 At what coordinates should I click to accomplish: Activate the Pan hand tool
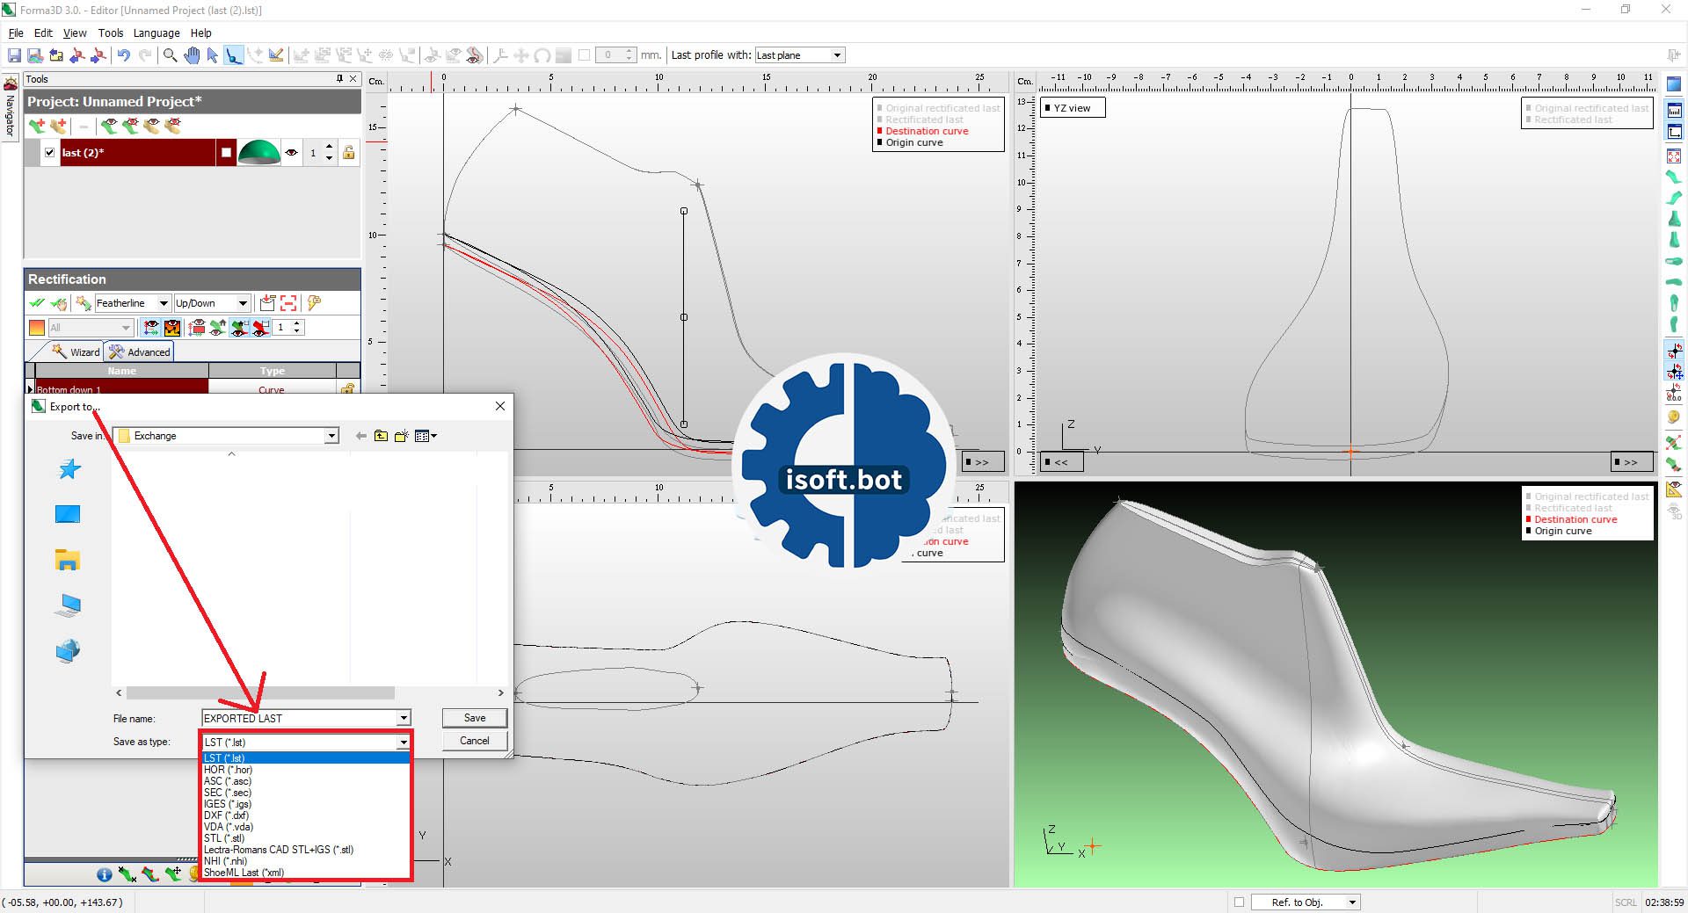coord(192,55)
